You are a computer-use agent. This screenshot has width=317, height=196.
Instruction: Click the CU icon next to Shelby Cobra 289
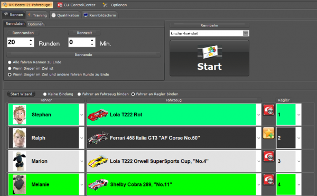(x=268, y=180)
